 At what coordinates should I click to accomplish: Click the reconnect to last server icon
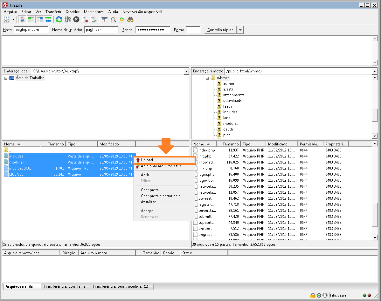pyautogui.click(x=94, y=19)
